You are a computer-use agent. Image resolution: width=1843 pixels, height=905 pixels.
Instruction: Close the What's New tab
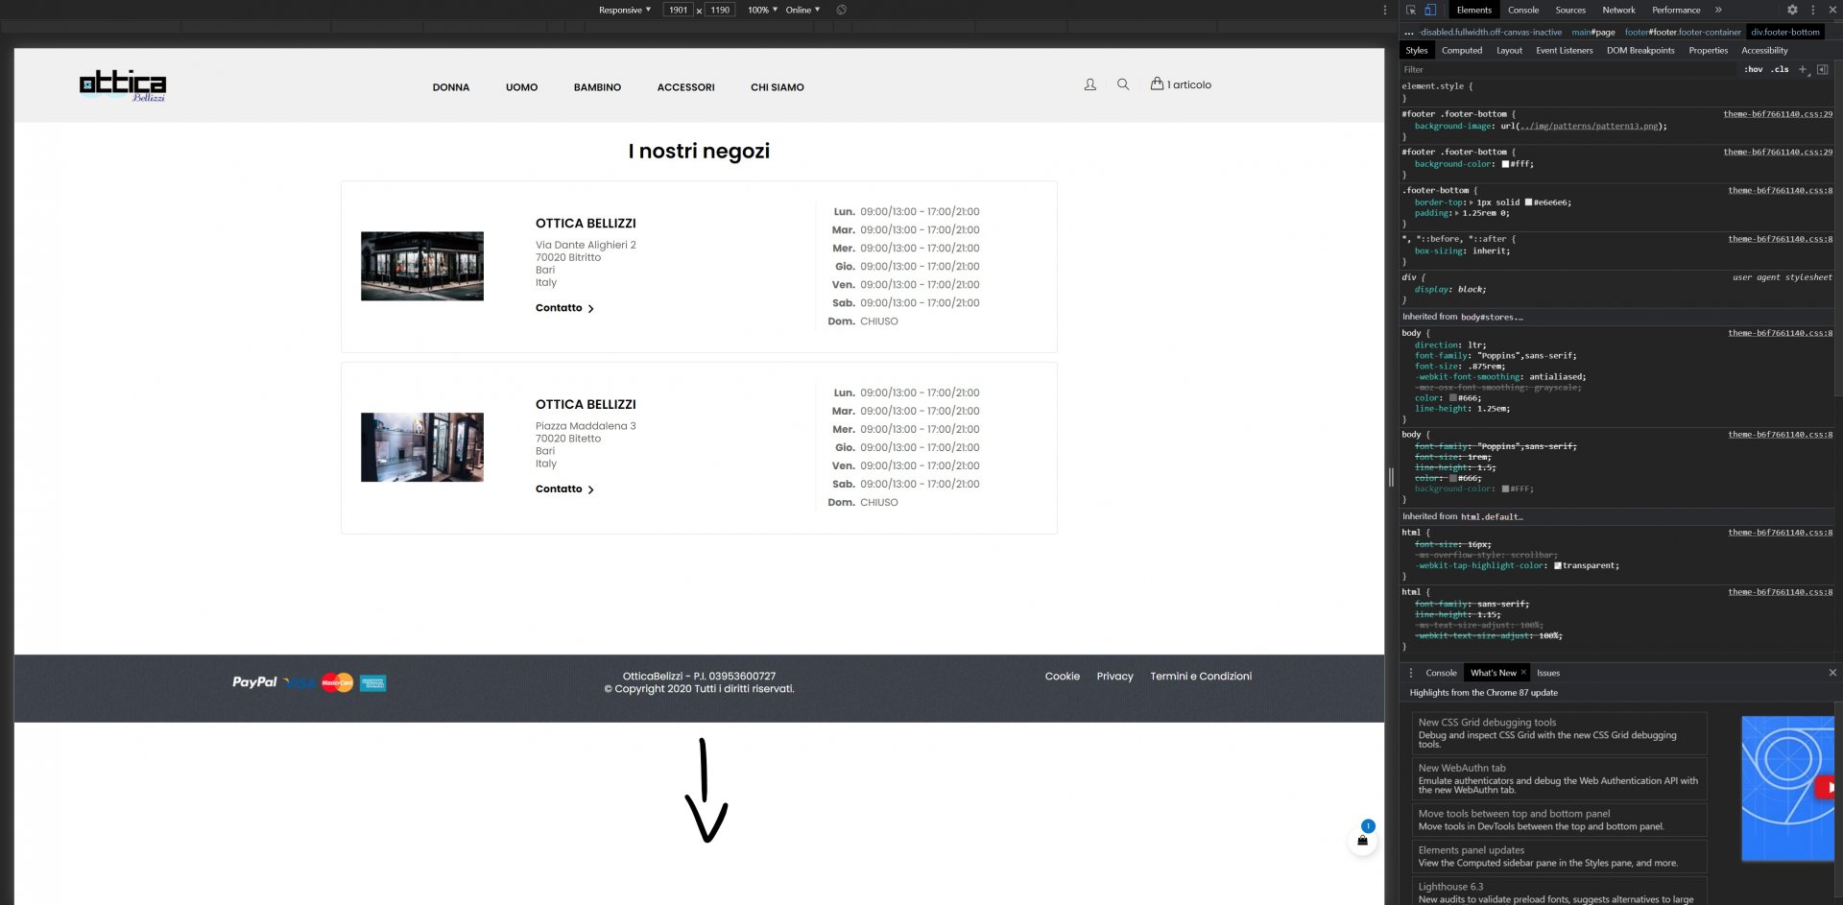[x=1523, y=673]
